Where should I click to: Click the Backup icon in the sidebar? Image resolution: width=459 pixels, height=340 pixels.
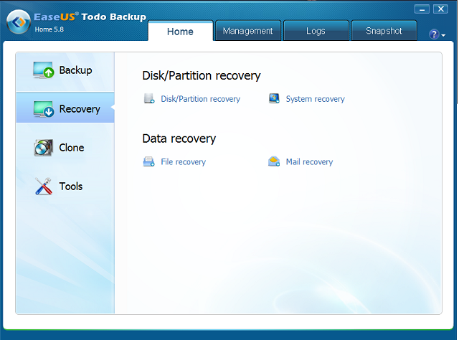click(43, 70)
